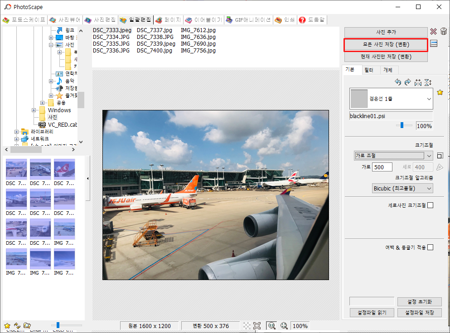450x333 pixels.
Task: Expand the 공용 folder node
Action: click(x=42, y=103)
